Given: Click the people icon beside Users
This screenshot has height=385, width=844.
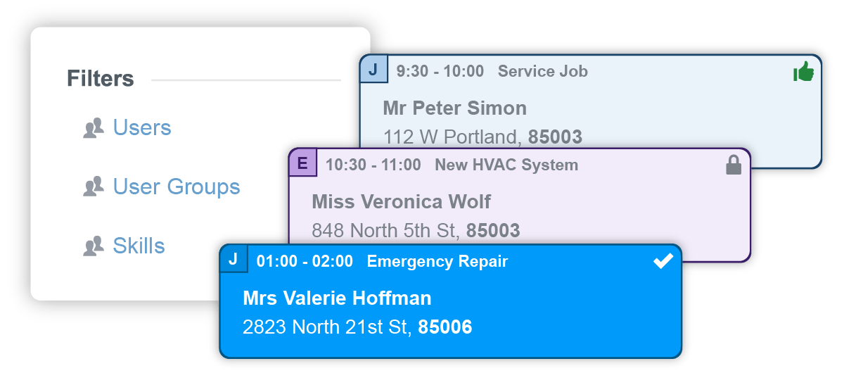Looking at the screenshot, I should tap(94, 128).
